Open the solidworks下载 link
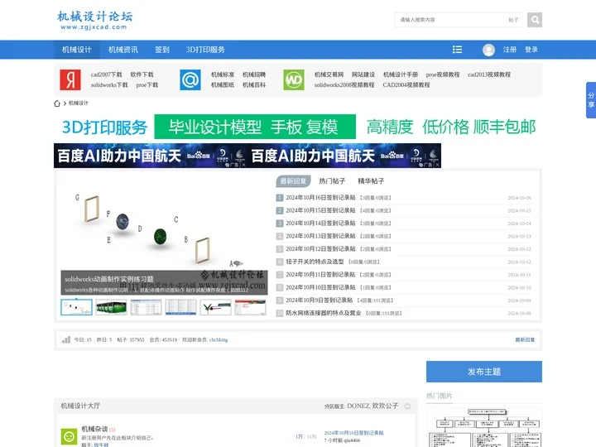 point(109,84)
